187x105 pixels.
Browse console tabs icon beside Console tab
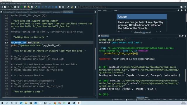click(x=99, y=36)
